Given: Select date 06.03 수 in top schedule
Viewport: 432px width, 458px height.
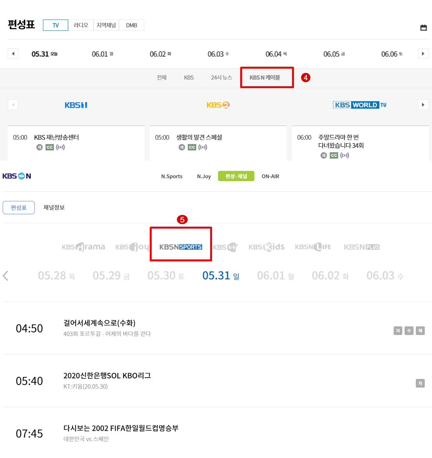Looking at the screenshot, I should (x=218, y=54).
